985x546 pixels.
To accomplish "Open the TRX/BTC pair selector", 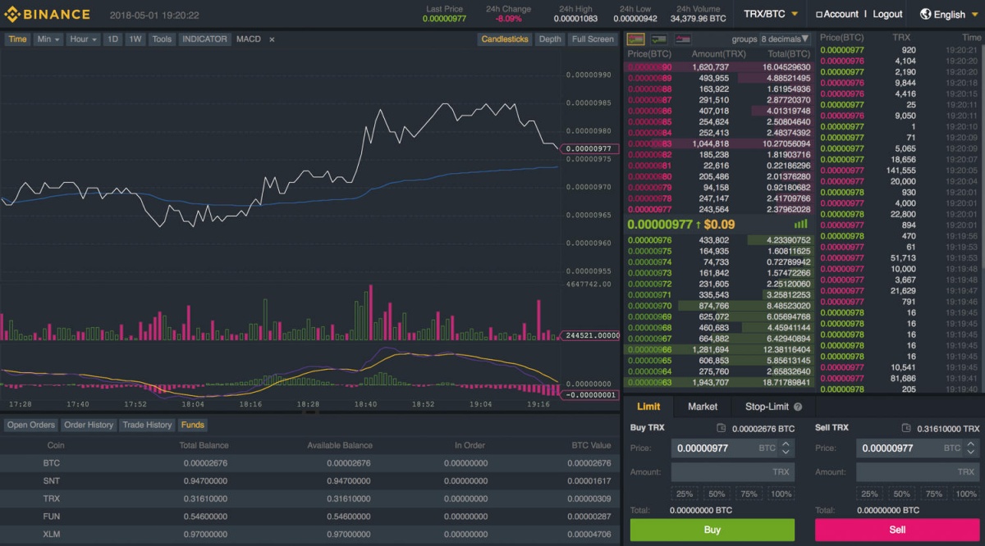I will [770, 14].
